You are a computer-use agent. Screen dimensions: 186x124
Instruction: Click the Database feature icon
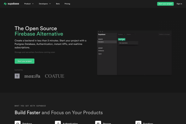pyautogui.click(x=17, y=122)
